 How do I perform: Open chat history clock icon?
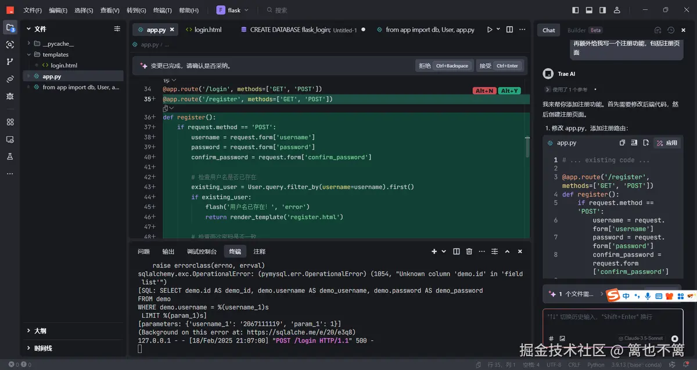(x=671, y=30)
